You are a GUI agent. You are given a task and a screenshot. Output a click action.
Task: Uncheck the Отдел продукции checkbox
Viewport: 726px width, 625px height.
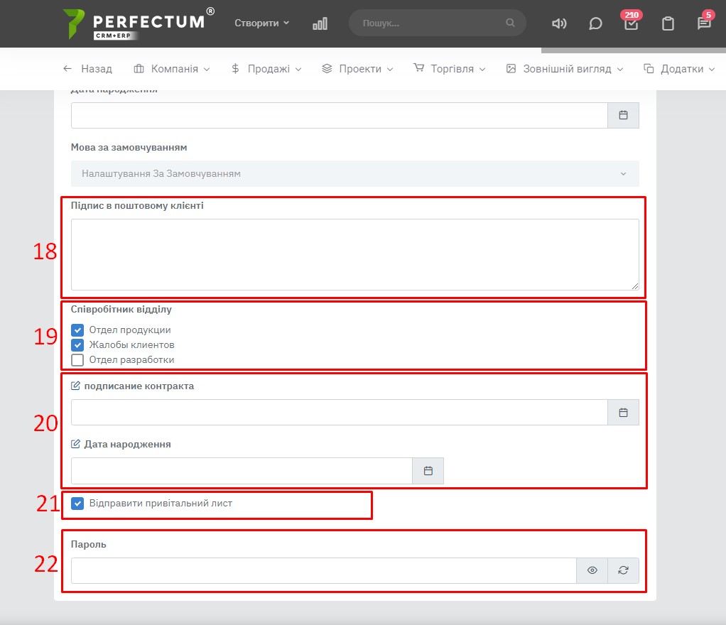(78, 330)
